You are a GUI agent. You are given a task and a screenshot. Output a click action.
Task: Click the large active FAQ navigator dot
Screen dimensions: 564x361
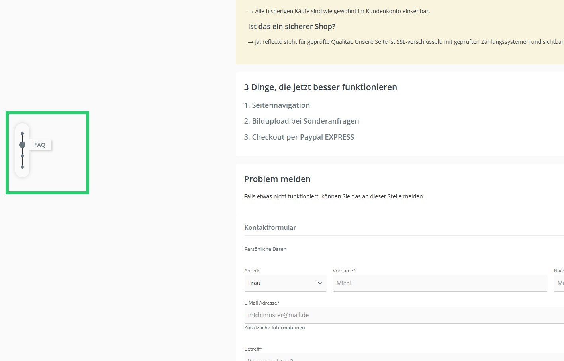tap(22, 145)
